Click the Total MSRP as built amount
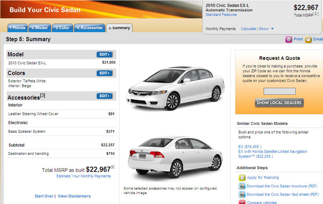 [98, 169]
